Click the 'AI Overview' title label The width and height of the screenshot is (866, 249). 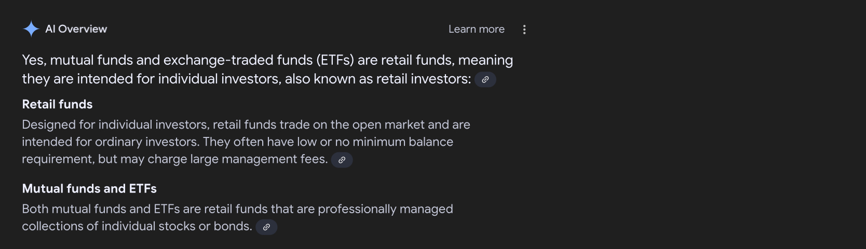pyautogui.click(x=76, y=29)
